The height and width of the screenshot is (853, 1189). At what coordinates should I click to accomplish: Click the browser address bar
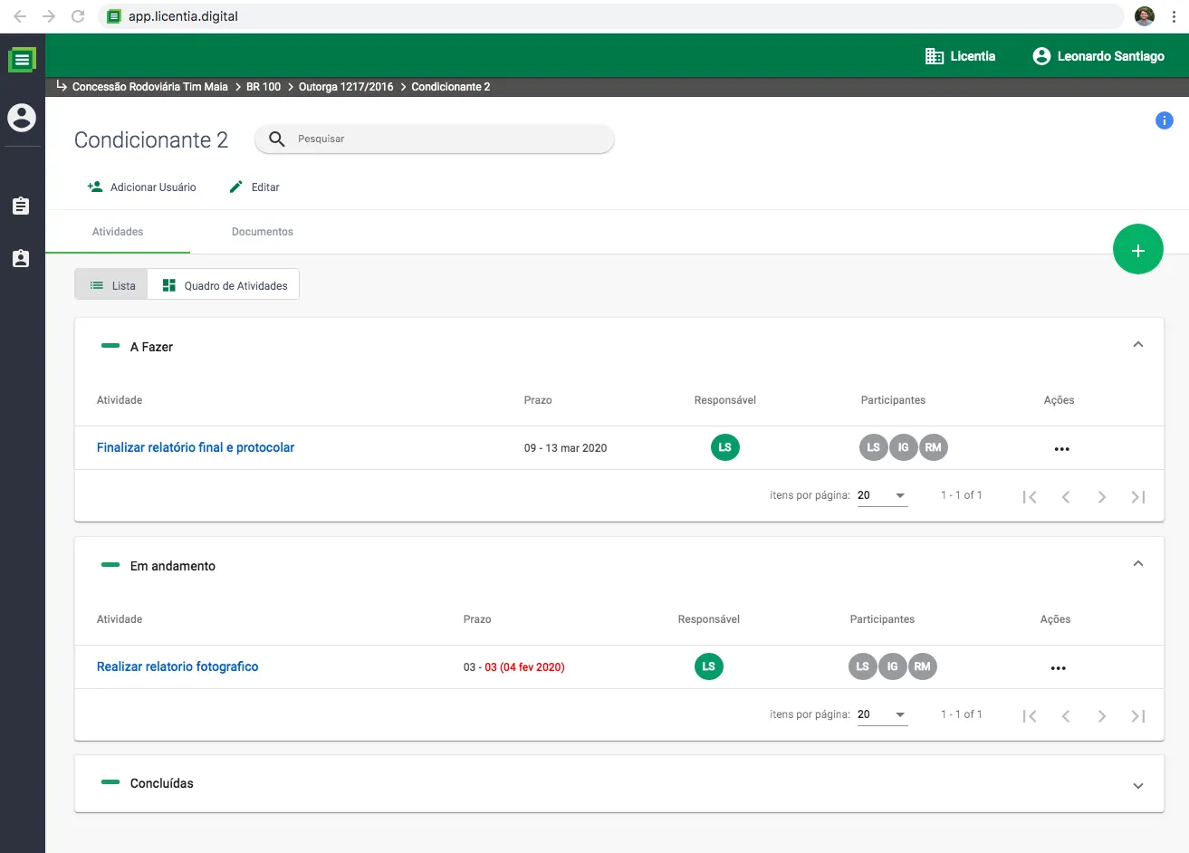[x=611, y=16]
